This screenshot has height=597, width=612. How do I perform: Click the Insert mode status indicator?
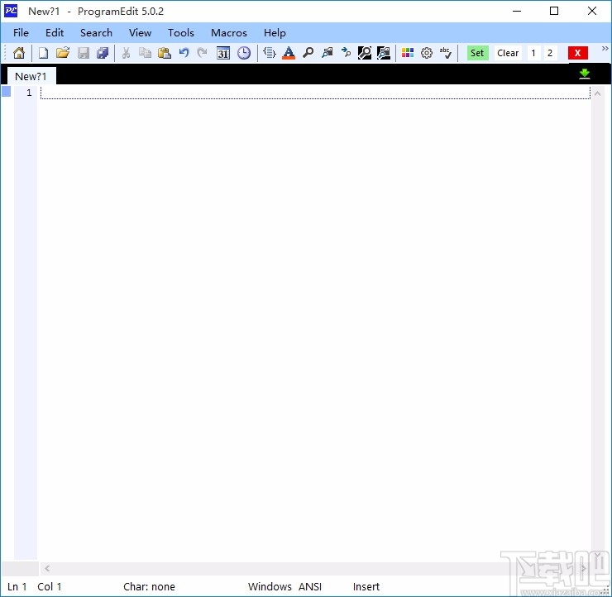tap(366, 586)
